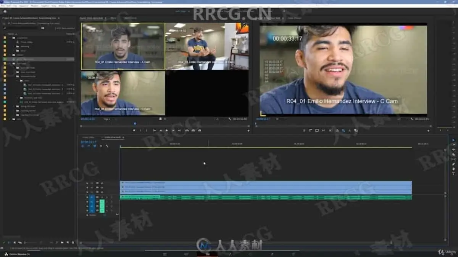This screenshot has width=458, height=257.
Task: Open timeline wrench display settings
Action: pos(107,146)
